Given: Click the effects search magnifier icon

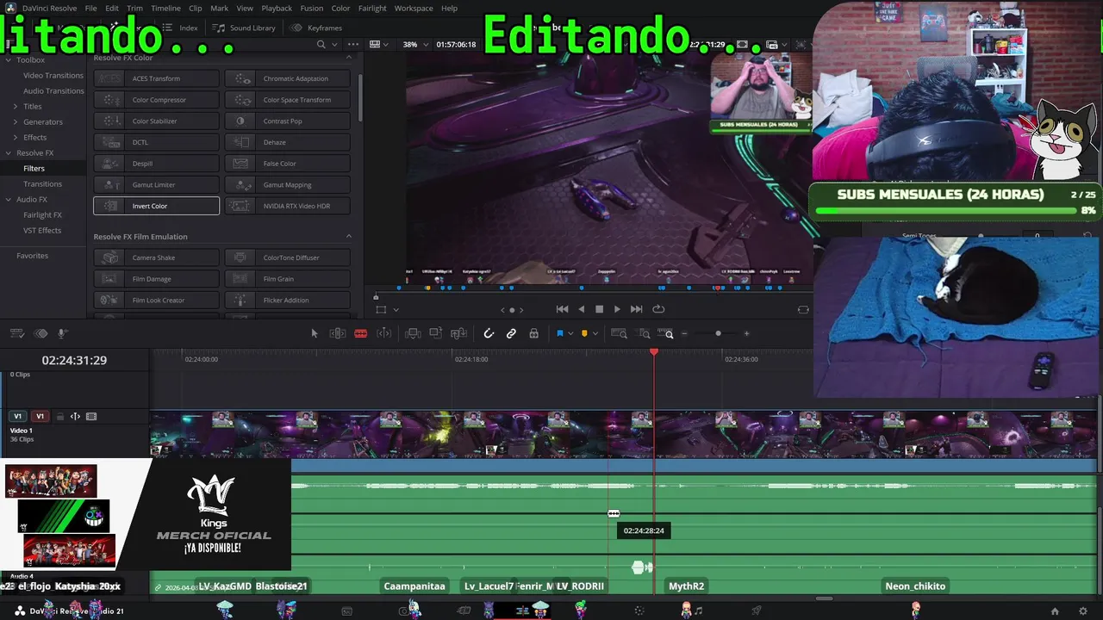Looking at the screenshot, I should (x=321, y=44).
